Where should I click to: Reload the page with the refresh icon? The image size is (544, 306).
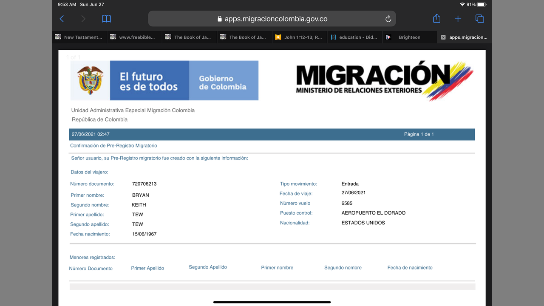coord(388,19)
